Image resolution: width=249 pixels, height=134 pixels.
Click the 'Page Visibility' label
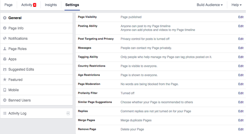click(87, 17)
